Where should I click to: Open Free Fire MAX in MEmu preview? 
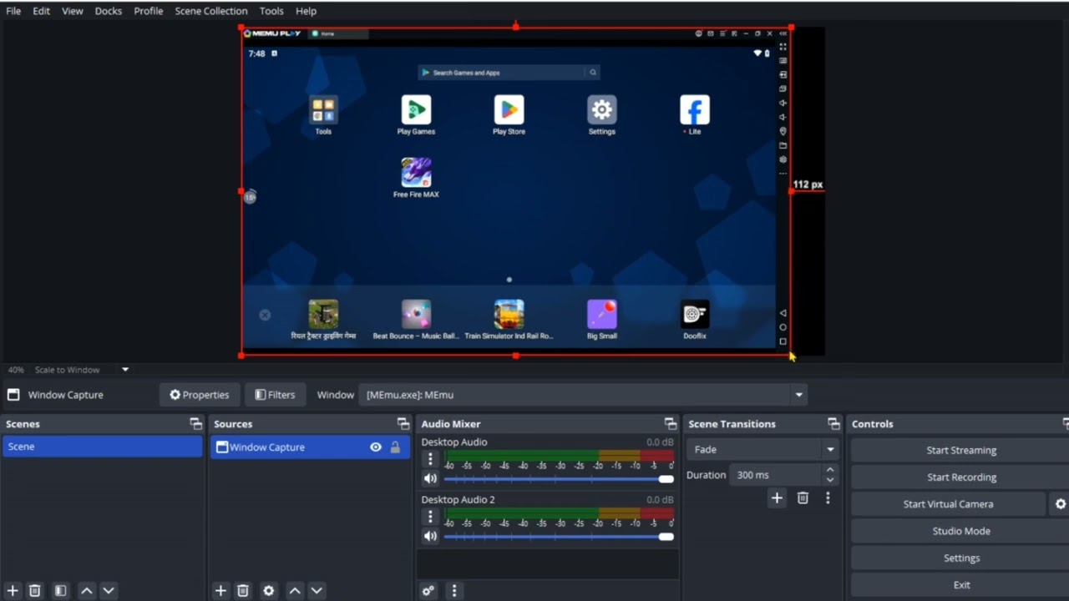[416, 178]
